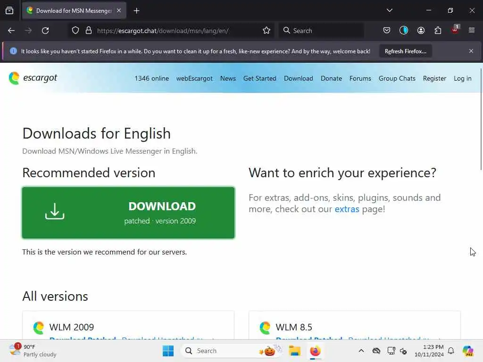Click the cloud sync tray icon

tap(376, 351)
